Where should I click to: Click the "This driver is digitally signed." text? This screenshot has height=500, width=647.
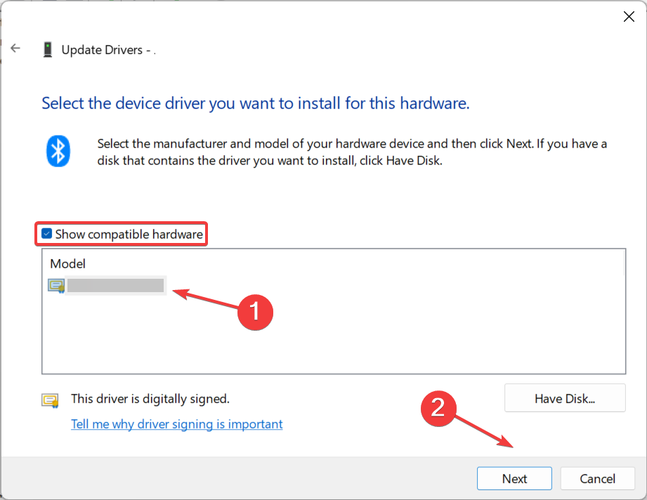pyautogui.click(x=150, y=399)
